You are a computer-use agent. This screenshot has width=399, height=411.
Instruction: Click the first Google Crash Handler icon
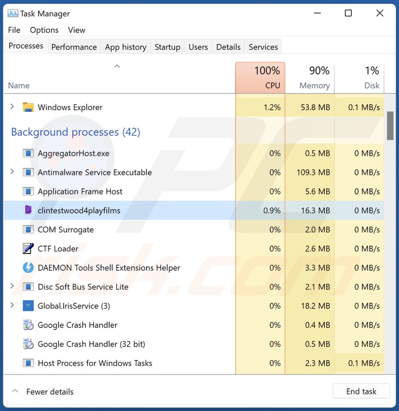pyautogui.click(x=28, y=325)
